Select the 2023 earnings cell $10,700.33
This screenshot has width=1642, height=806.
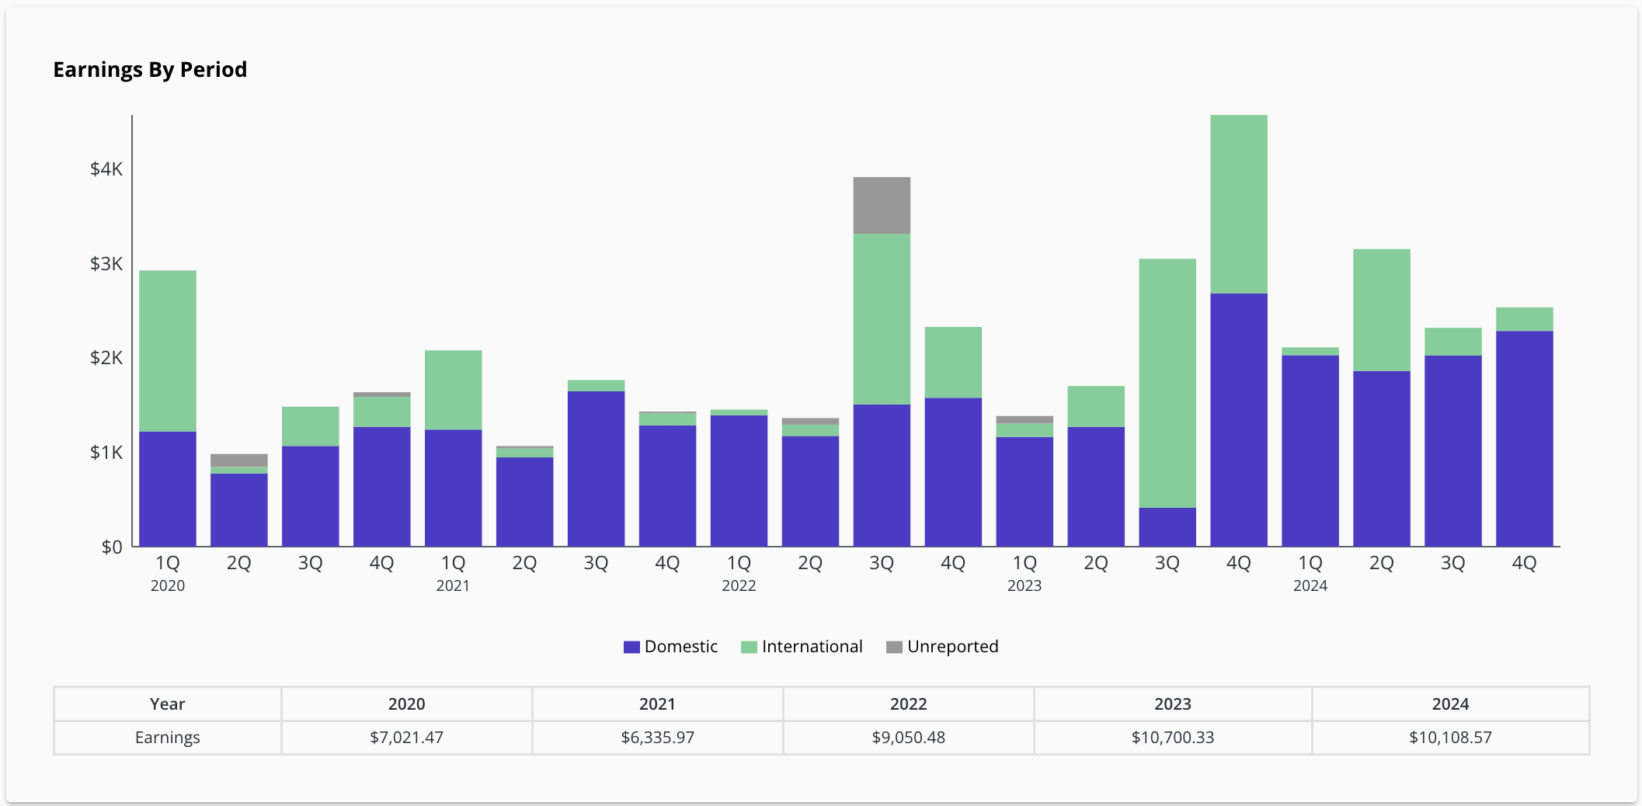click(x=1172, y=738)
